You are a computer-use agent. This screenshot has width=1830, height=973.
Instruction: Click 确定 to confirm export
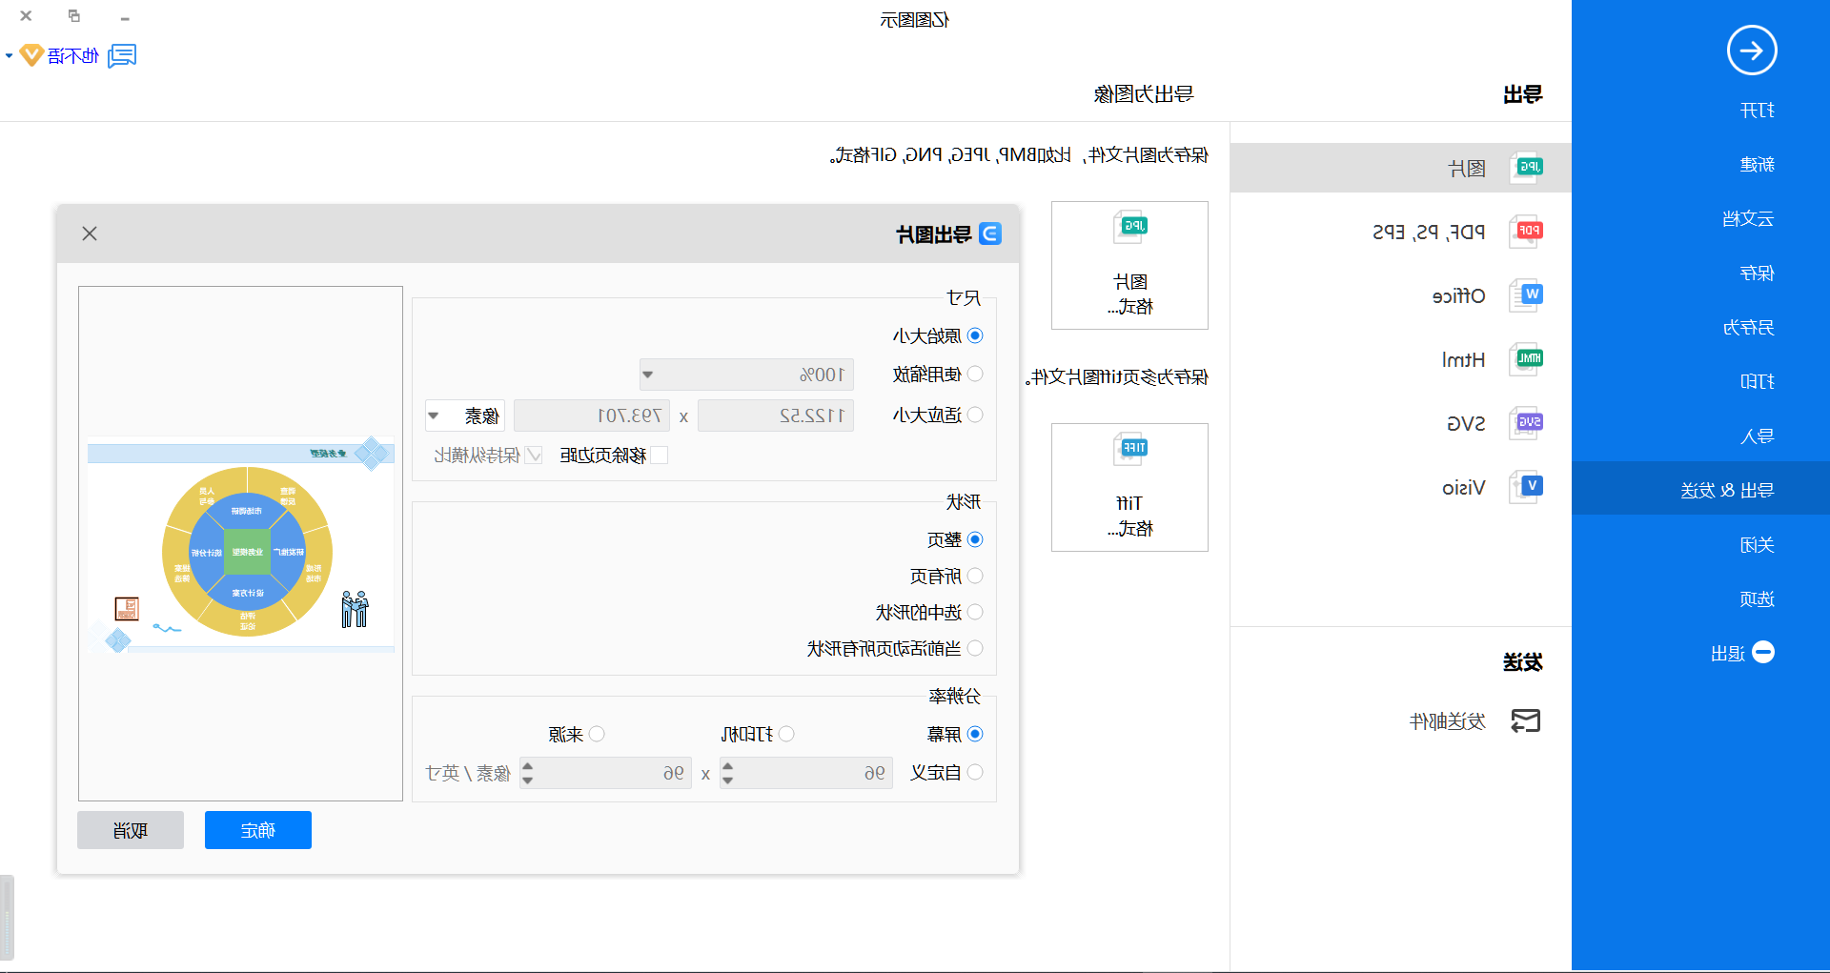[x=258, y=830]
